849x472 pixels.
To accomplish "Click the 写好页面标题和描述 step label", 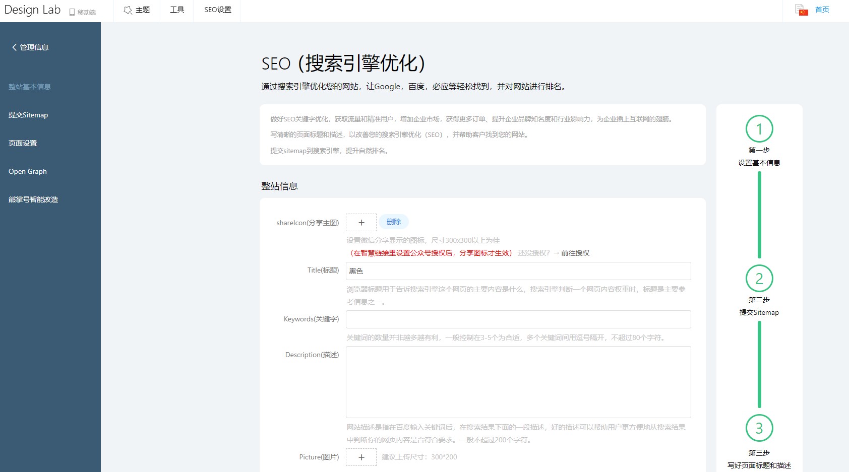I will pos(759,465).
